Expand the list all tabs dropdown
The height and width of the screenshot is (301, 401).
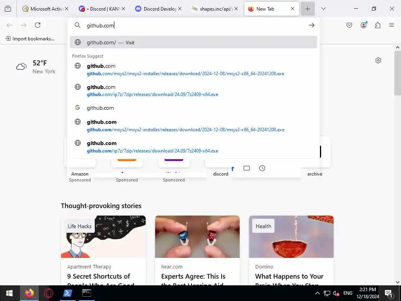(323, 9)
